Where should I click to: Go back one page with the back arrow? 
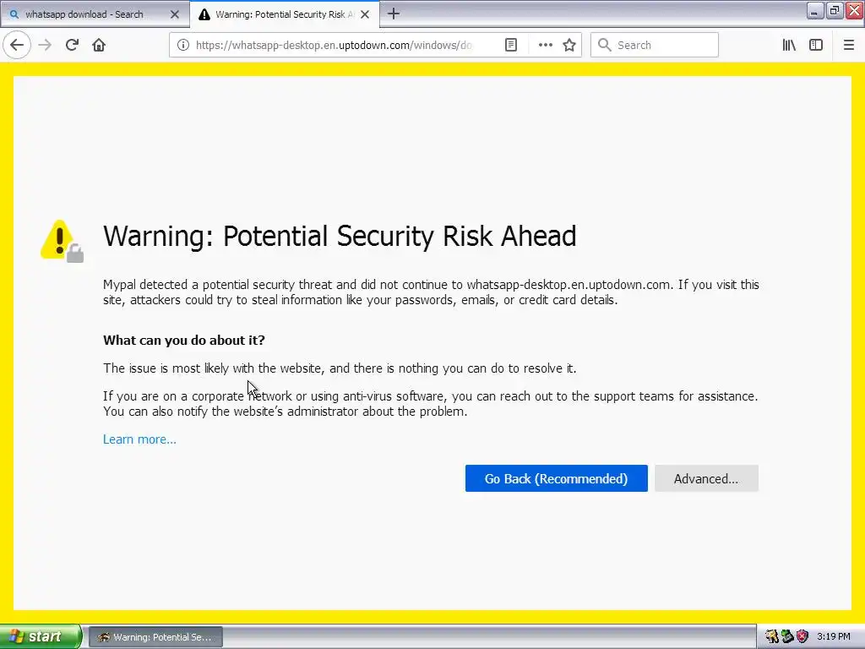(17, 45)
